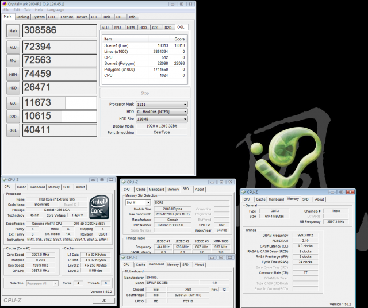Click the icon of the CPU-Z Mainboard window title bar
This screenshot has width=368, height=308.
(124, 257)
